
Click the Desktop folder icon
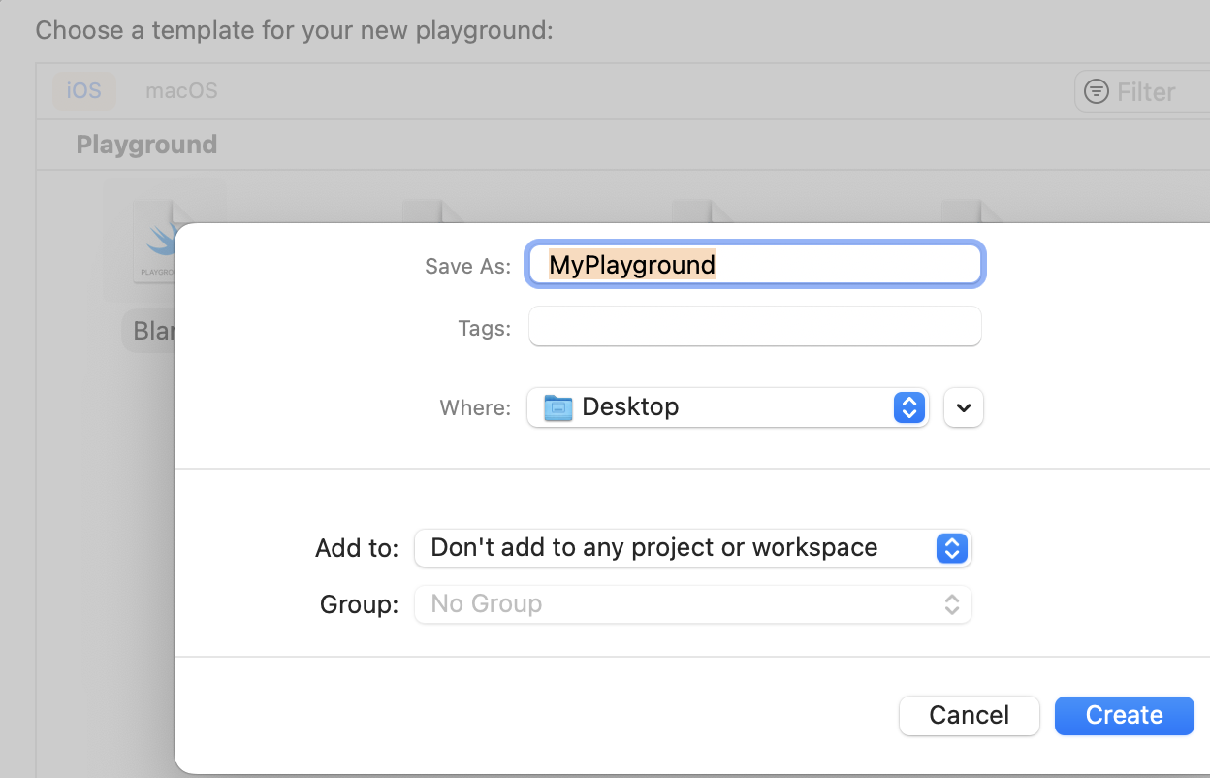(x=558, y=407)
